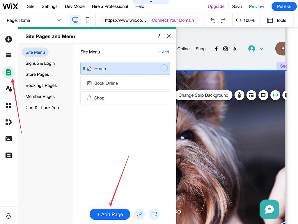Image resolution: width=298 pixels, height=224 pixels.
Task: Open the Media image icon in sidebar
Action: (8, 139)
